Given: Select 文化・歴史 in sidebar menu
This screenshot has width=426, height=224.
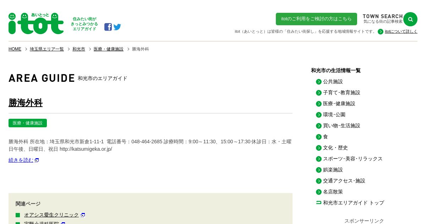Looking at the screenshot, I should [x=335, y=148].
